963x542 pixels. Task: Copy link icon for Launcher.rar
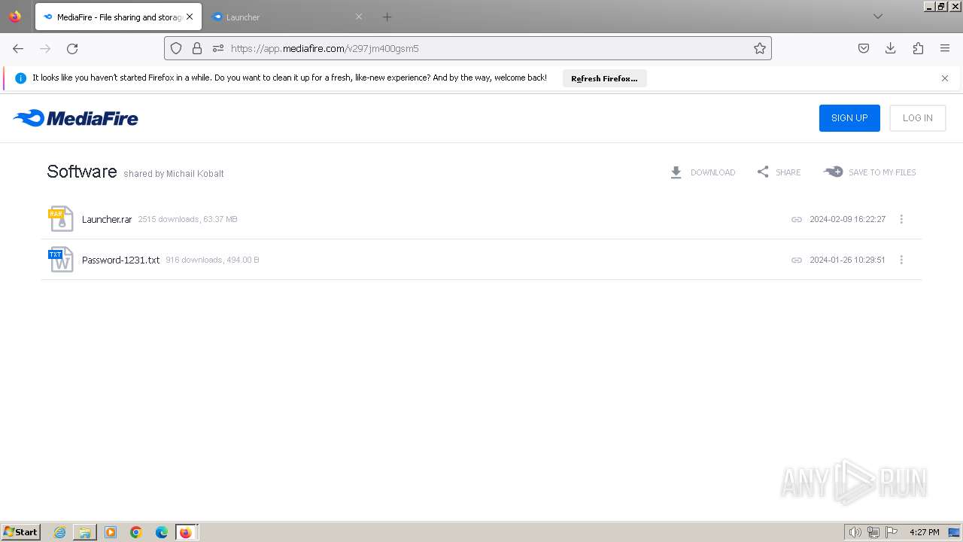tap(797, 220)
